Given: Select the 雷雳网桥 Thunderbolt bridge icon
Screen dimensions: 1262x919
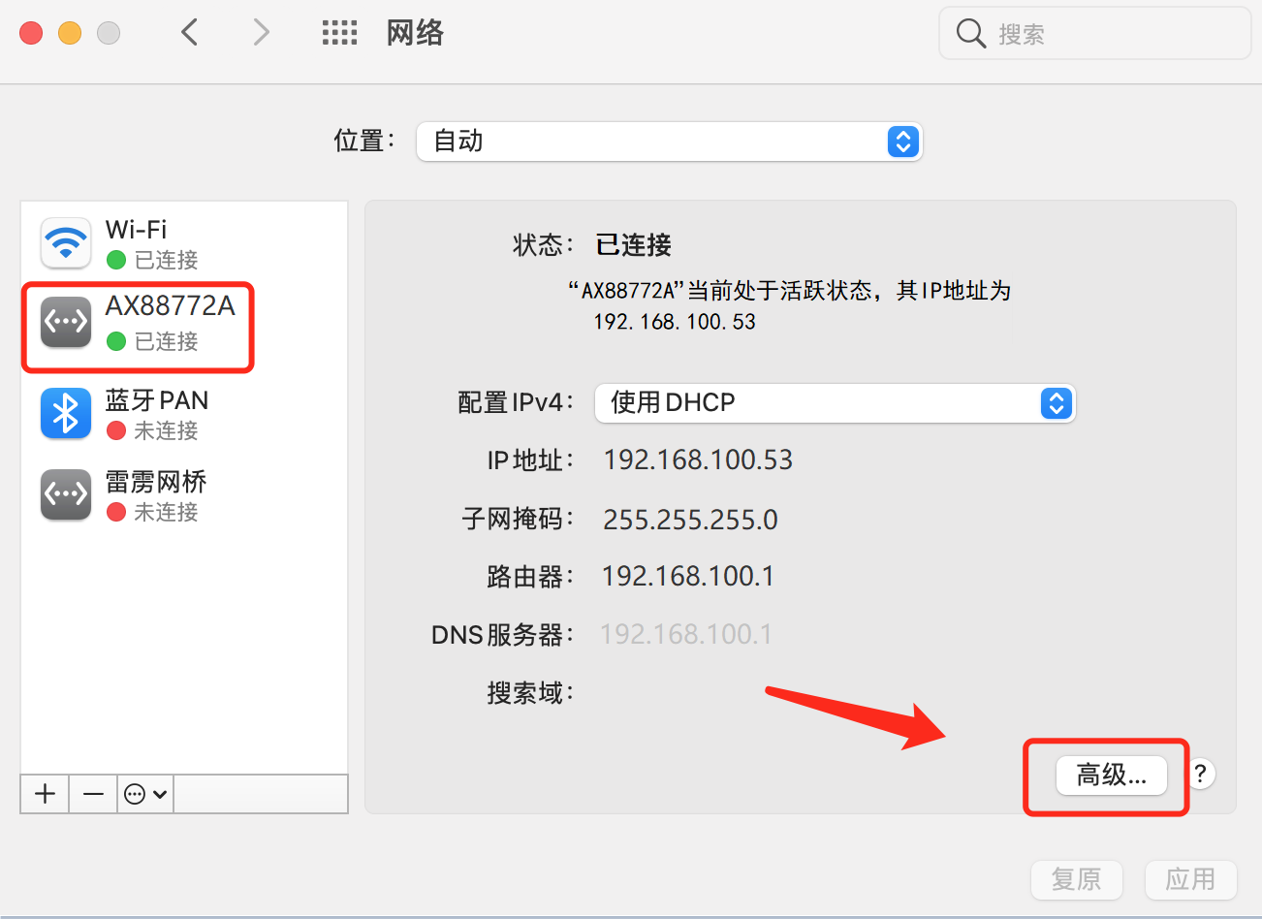Looking at the screenshot, I should pyautogui.click(x=65, y=495).
